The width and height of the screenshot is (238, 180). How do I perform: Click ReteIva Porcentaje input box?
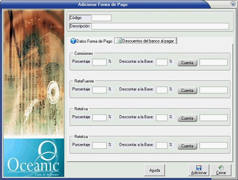pos(100,118)
